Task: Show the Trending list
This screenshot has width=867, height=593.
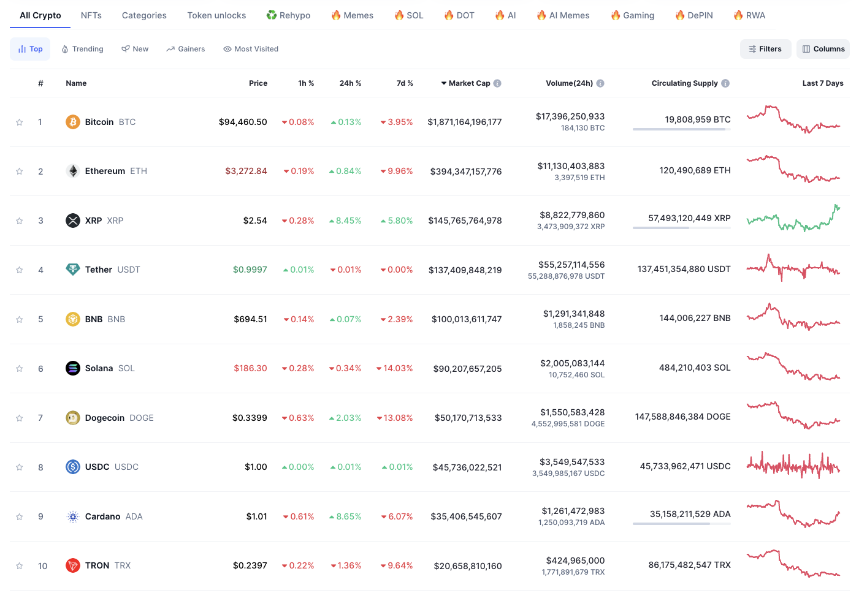Action: point(82,49)
